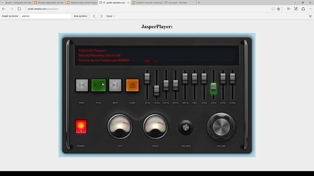Viewport: 314px width, 176px height.
Task: Click the JasperPlayer page heading
Action: click(157, 26)
